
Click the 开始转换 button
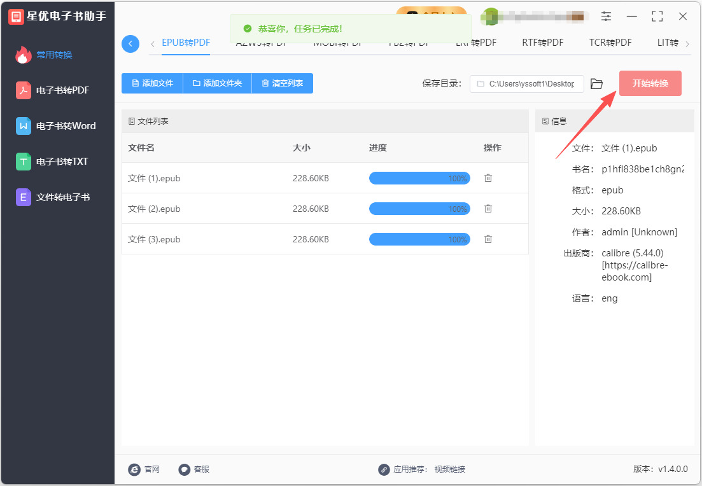pyautogui.click(x=650, y=83)
